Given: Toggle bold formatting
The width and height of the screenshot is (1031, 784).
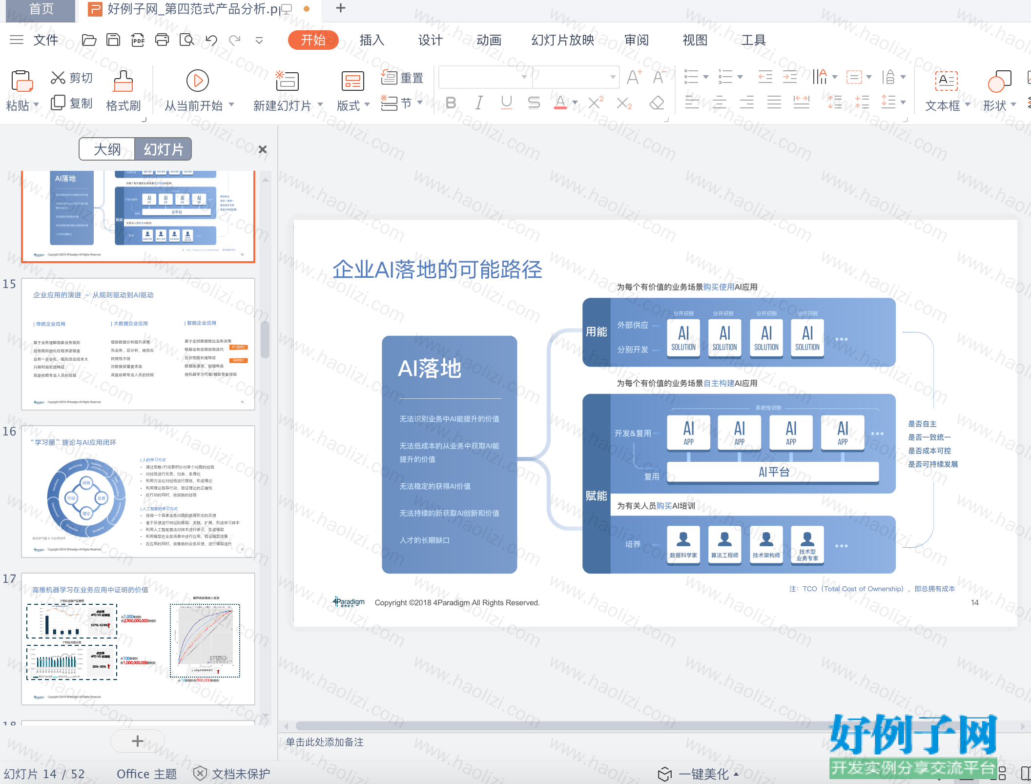Looking at the screenshot, I should [x=451, y=103].
